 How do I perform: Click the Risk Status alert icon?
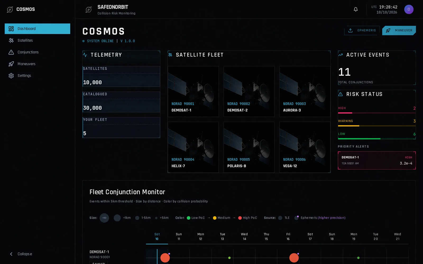[341, 94]
